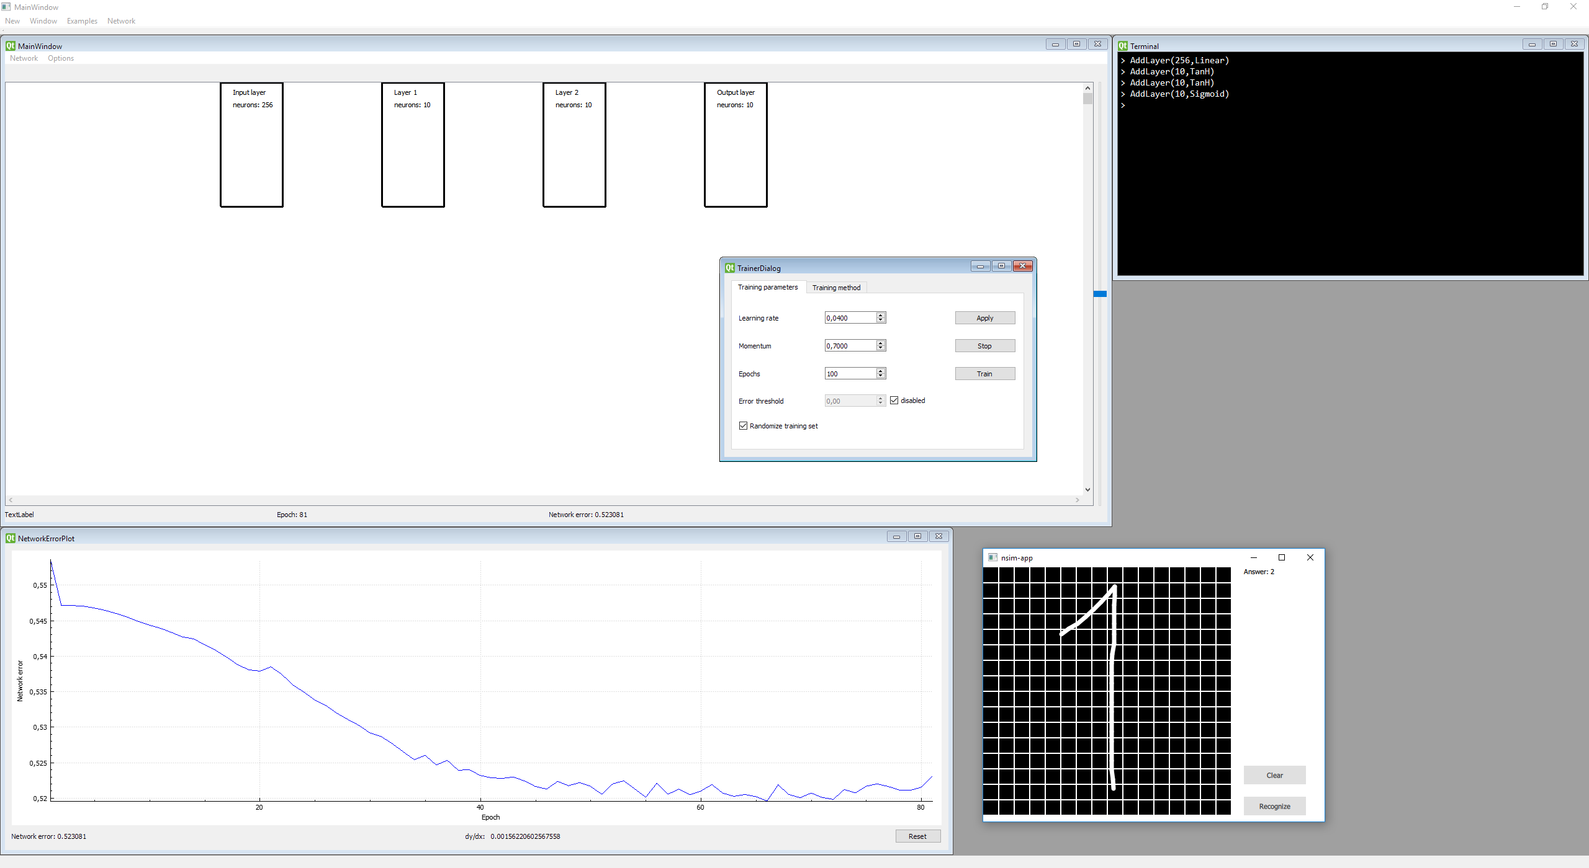Click the Qt icon in NetworkErrorPlot title bar
Image resolution: width=1589 pixels, height=868 pixels.
11,538
